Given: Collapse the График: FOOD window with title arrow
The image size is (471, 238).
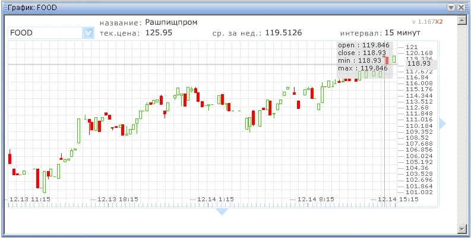Looking at the screenshot, I should (x=451, y=8).
